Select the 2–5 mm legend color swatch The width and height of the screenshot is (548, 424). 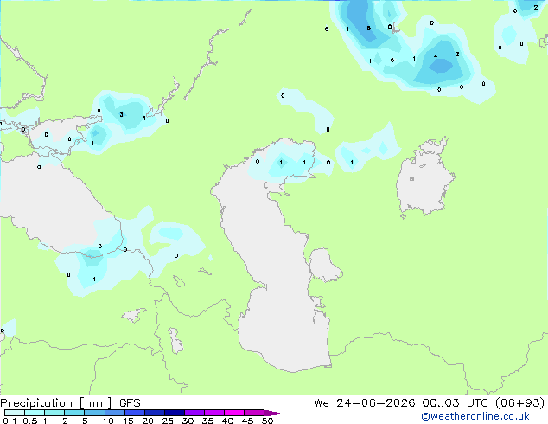[x=74, y=413]
